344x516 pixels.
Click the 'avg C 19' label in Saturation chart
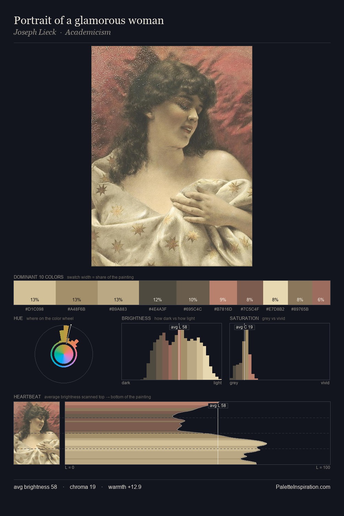click(x=244, y=327)
